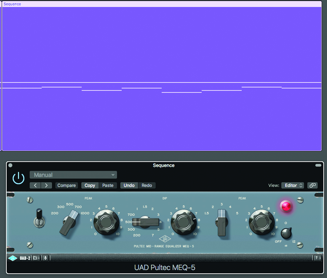This screenshot has height=278, width=327.
Task: Click the pill button at plug-in window top-right
Action: (x=318, y=165)
